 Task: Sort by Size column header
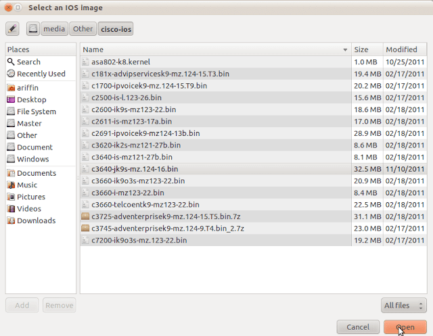(367, 49)
